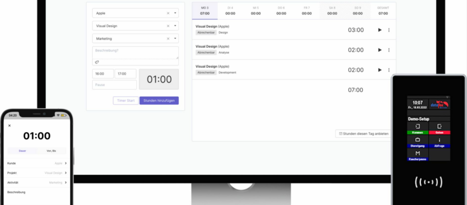467x205 pixels.
Task: Clear the Marketing activity selection
Action: tap(168, 39)
